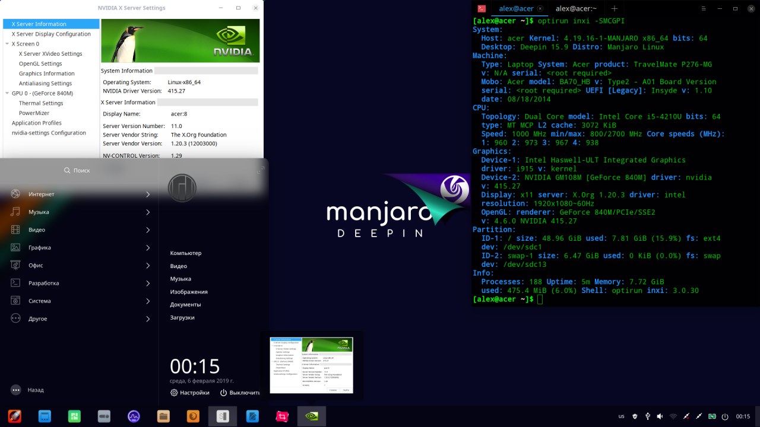Image resolution: width=760 pixels, height=427 pixels.
Task: Launch System Monitor from the dock
Action: tap(134, 416)
